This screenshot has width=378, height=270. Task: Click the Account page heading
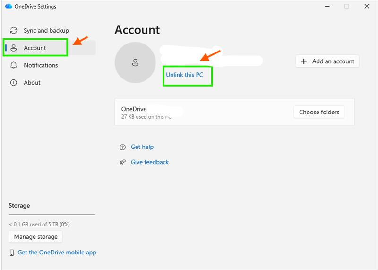click(137, 30)
